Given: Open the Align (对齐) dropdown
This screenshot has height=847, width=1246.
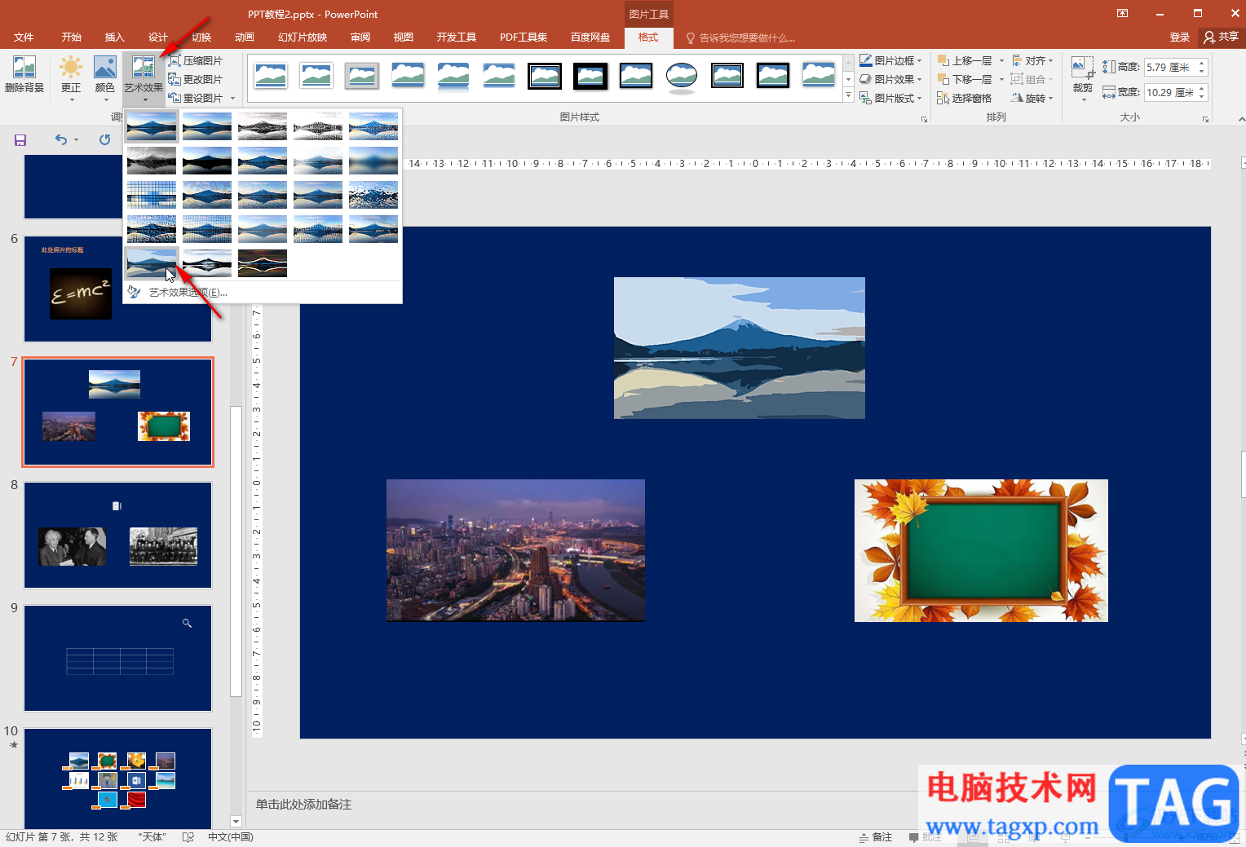Looking at the screenshot, I should (1032, 61).
